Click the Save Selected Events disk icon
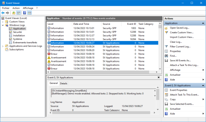This screenshot has width=206, height=122. 166,104
